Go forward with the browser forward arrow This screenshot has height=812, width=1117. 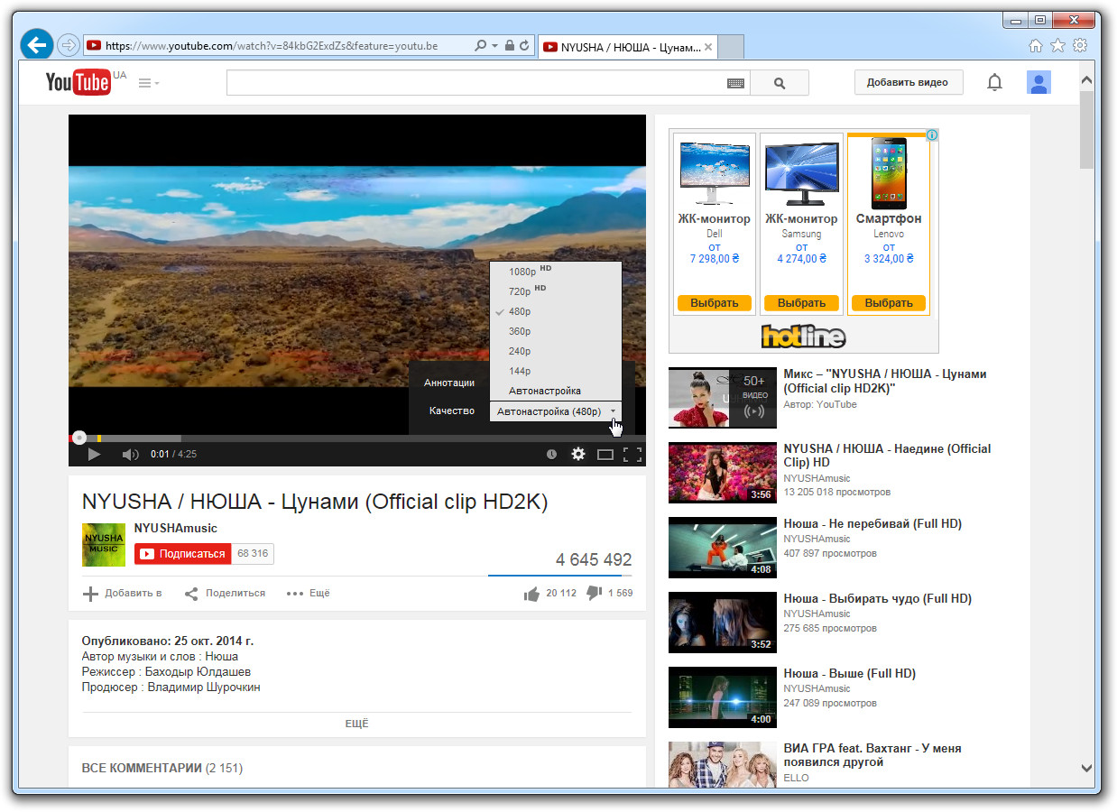coord(68,45)
